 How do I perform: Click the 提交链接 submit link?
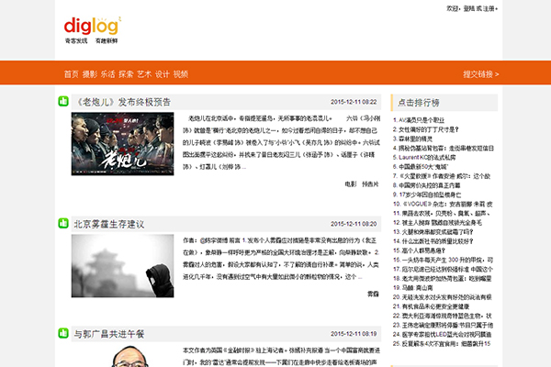478,73
